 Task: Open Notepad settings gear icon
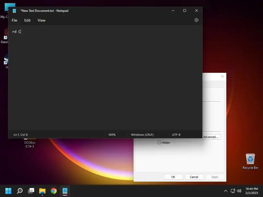tap(196, 20)
